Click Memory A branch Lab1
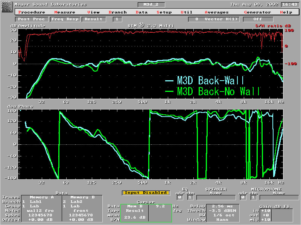The height and width of the screenshot is (225, 301). point(36,202)
